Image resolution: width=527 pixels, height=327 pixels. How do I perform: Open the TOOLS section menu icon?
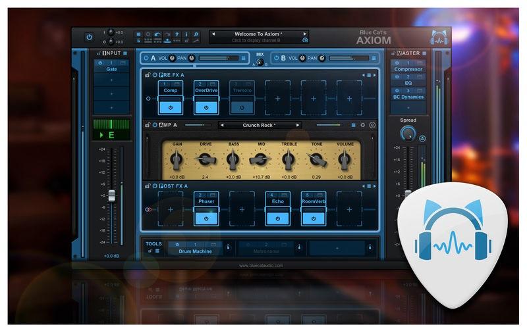click(157, 251)
